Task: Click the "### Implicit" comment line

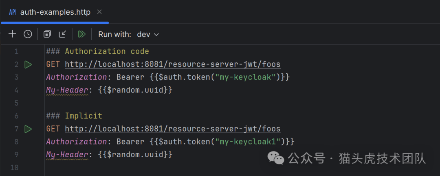Action: coord(74,116)
